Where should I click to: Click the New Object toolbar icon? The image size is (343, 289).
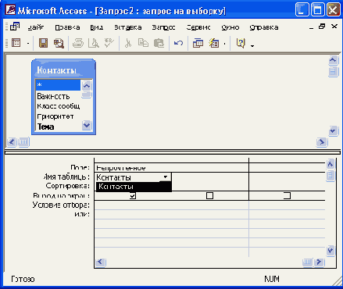point(214,43)
